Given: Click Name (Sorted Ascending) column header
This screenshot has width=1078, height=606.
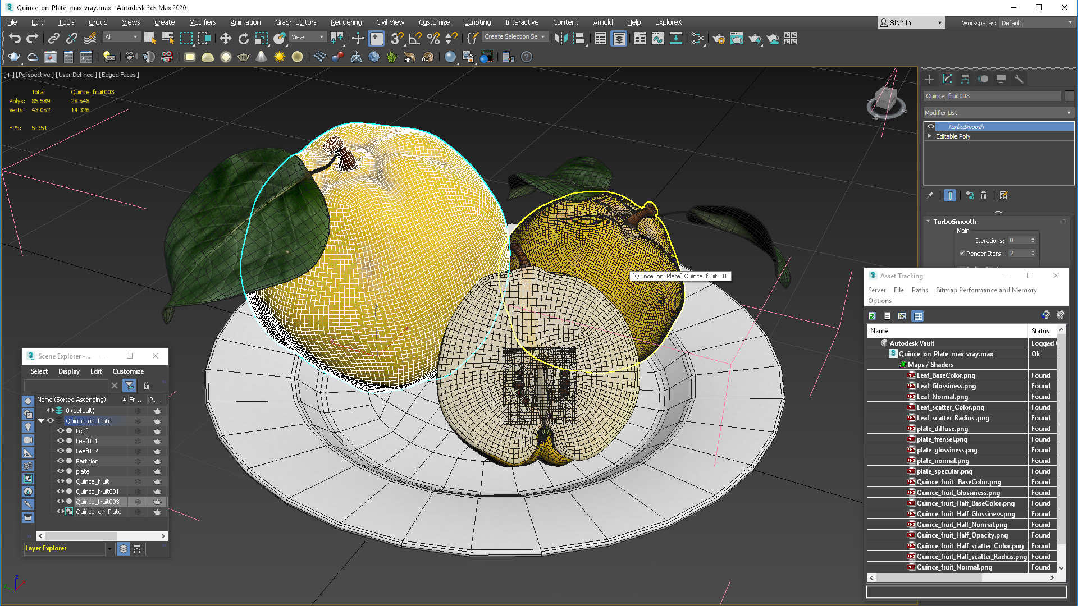Looking at the screenshot, I should pyautogui.click(x=81, y=400).
